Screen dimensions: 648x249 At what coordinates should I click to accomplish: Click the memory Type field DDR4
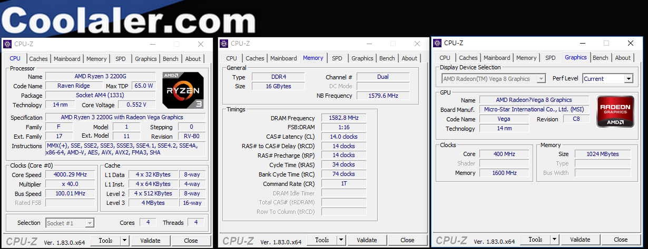[277, 77]
